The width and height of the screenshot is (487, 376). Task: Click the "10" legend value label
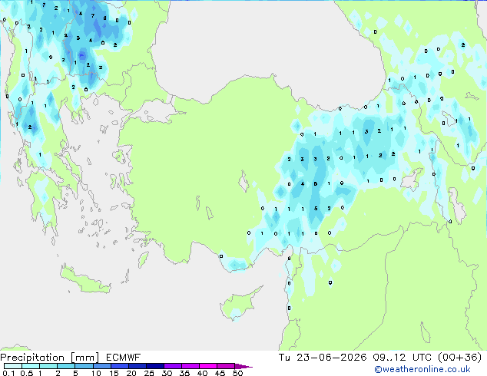96,373
